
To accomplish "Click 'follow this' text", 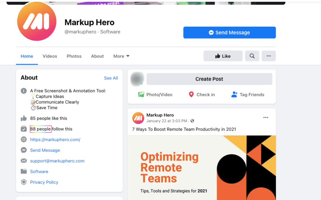I will (62, 129).
